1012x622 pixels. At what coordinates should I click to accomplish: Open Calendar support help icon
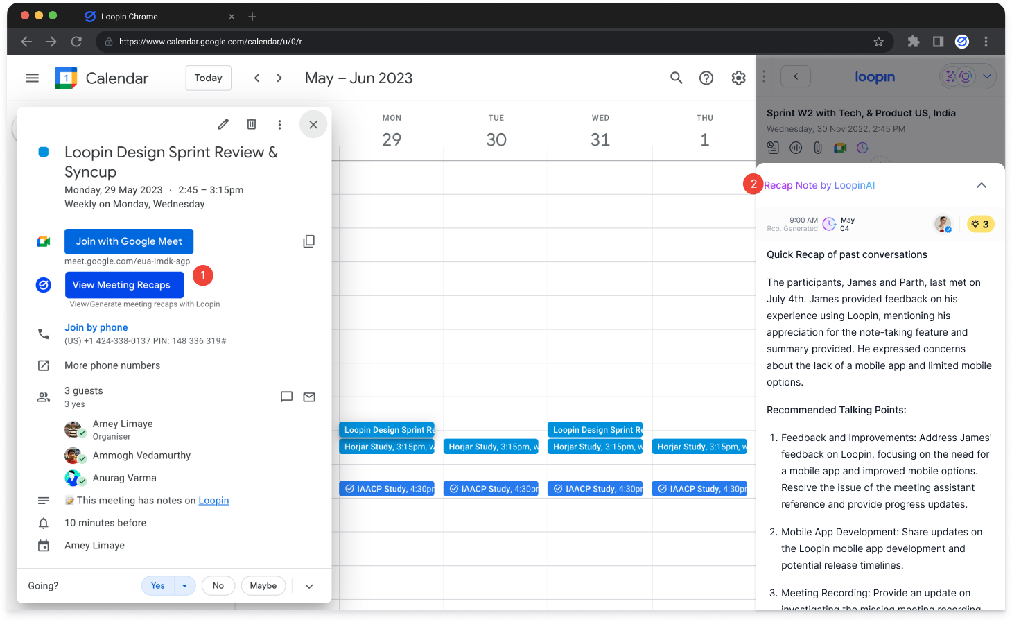point(706,78)
